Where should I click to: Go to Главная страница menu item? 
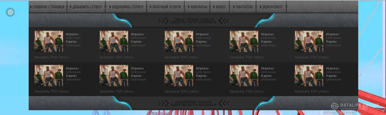48,7
